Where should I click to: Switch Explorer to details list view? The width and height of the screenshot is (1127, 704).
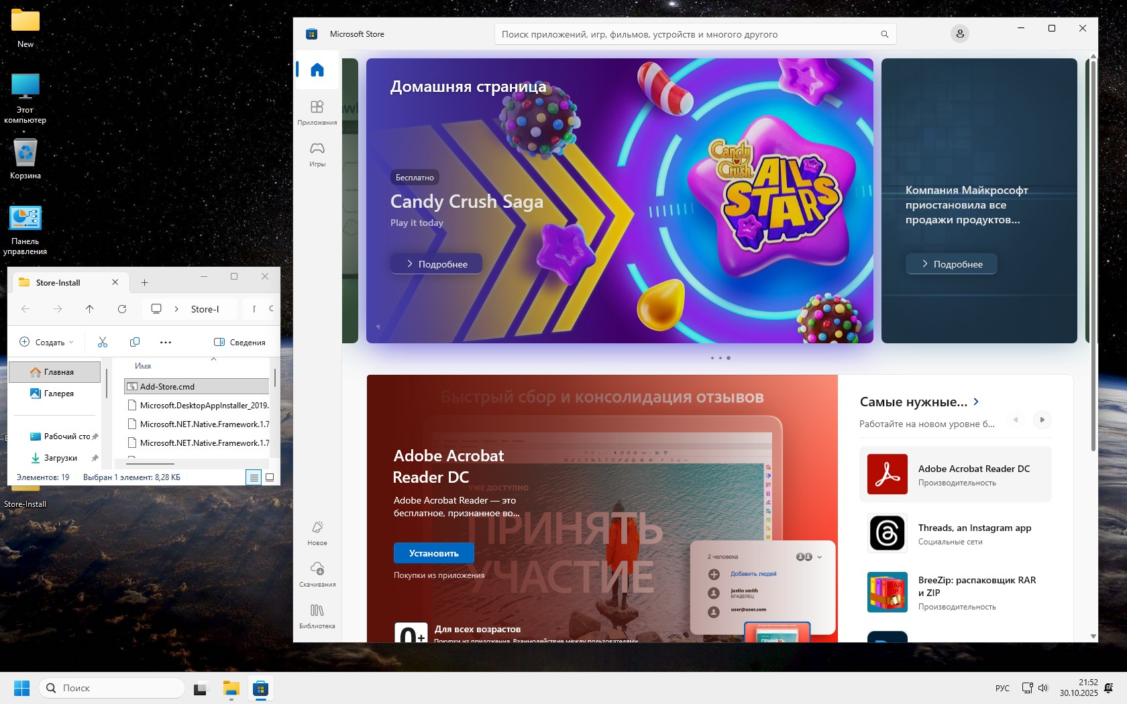coord(254,477)
